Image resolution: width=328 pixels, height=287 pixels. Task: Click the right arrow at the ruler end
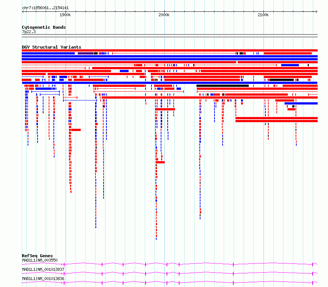(316, 11)
